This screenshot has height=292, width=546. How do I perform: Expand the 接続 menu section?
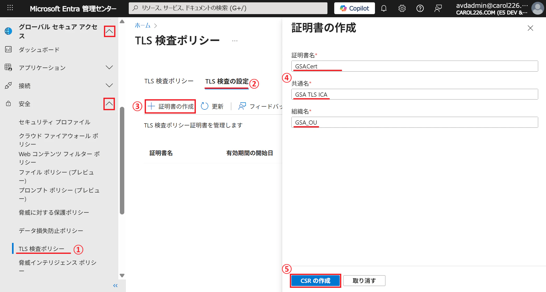pos(109,85)
